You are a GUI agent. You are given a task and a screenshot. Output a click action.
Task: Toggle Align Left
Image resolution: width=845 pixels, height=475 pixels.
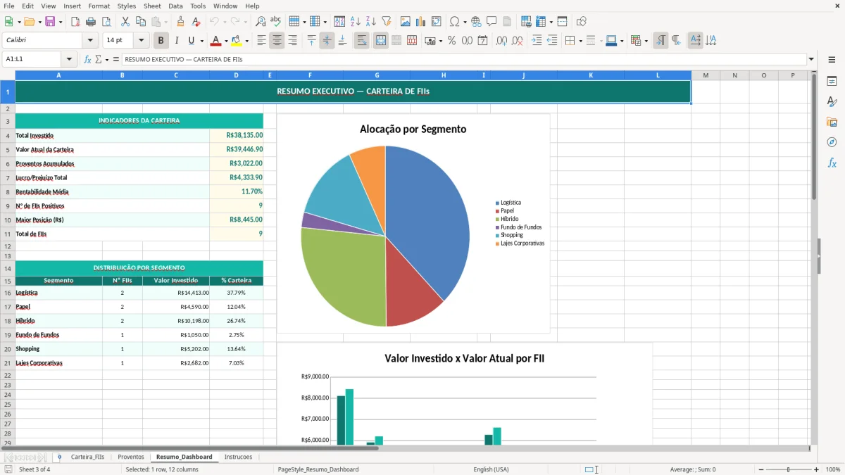pyautogui.click(x=261, y=41)
